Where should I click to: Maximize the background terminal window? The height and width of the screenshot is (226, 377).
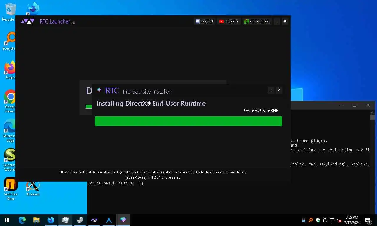point(355,105)
